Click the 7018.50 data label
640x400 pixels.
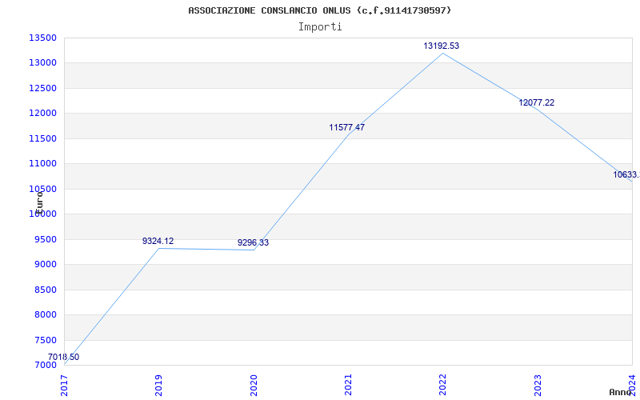tap(64, 358)
